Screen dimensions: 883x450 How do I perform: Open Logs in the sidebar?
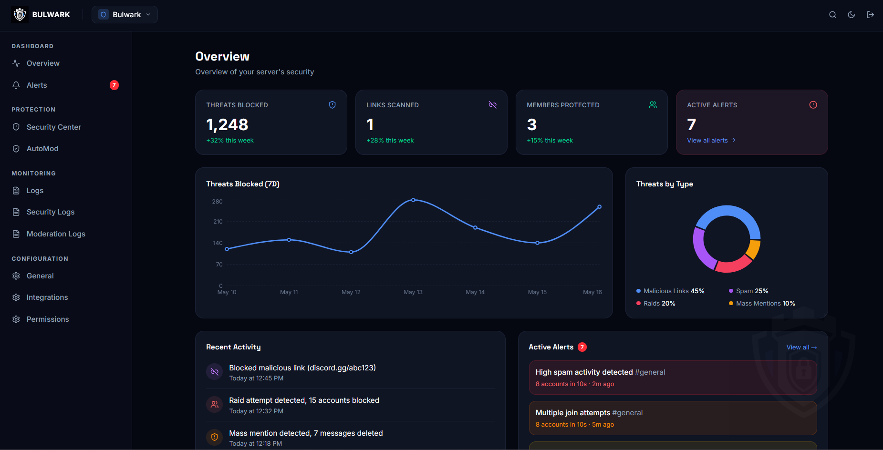(x=65, y=191)
